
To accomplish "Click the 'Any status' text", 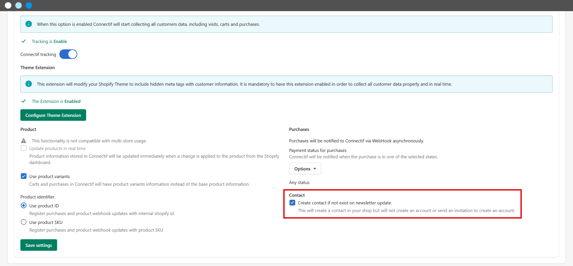I will [x=299, y=183].
